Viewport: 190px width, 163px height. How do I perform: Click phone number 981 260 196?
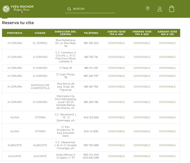coord(91,102)
